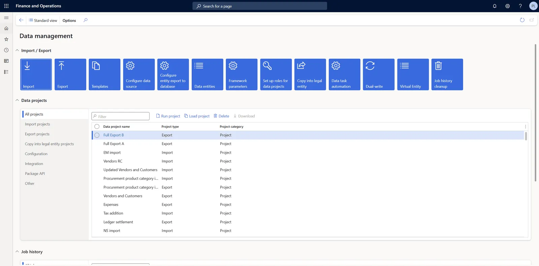Open the Virtual Entity tile
Image resolution: width=539 pixels, height=266 pixels.
click(413, 74)
